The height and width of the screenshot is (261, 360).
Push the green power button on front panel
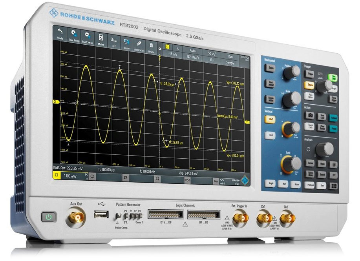click(48, 217)
